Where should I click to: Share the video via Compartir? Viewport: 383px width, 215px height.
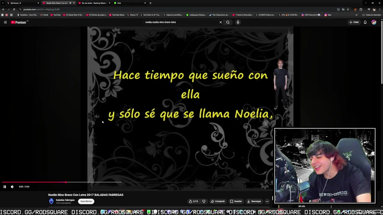pos(218,201)
